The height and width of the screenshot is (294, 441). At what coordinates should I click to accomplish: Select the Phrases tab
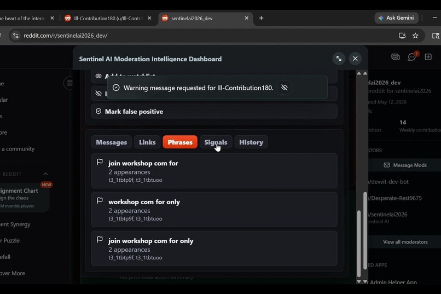click(x=180, y=142)
